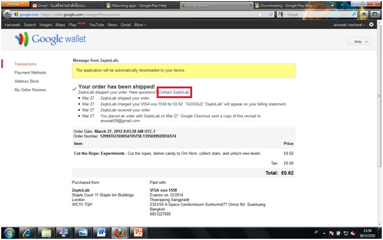This screenshot has height=240, width=383.
Task: Open settings gear icon in Google bar
Action: click(371, 24)
